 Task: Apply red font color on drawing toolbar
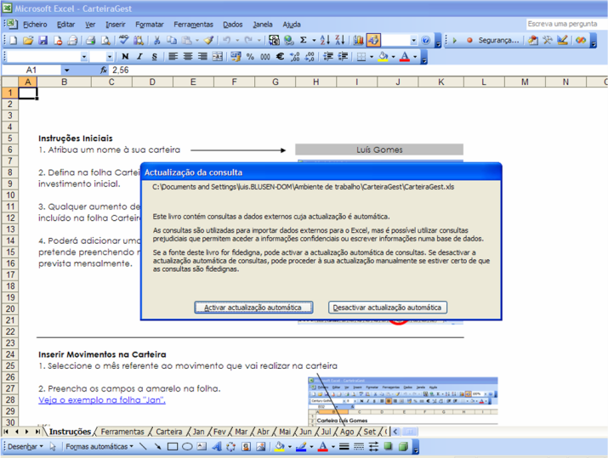[x=322, y=447]
